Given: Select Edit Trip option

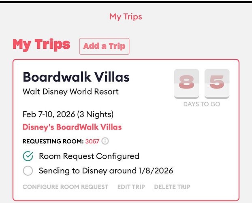Looking at the screenshot, I should 131,187.
